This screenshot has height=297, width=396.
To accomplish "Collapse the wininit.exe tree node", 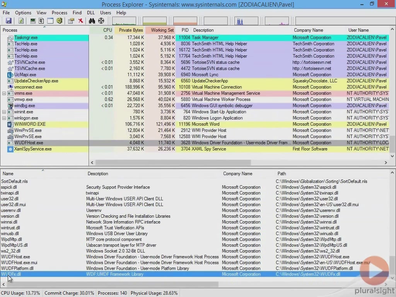I will click(x=4, y=112).
